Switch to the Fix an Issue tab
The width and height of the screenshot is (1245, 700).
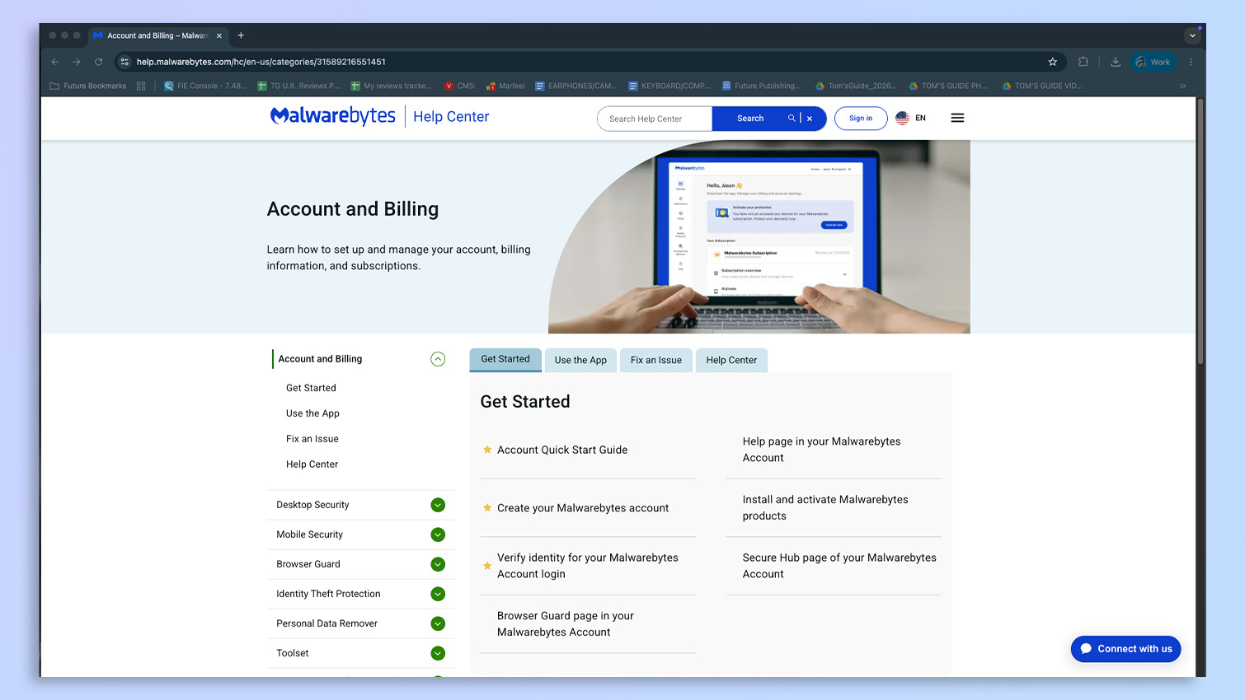(656, 360)
